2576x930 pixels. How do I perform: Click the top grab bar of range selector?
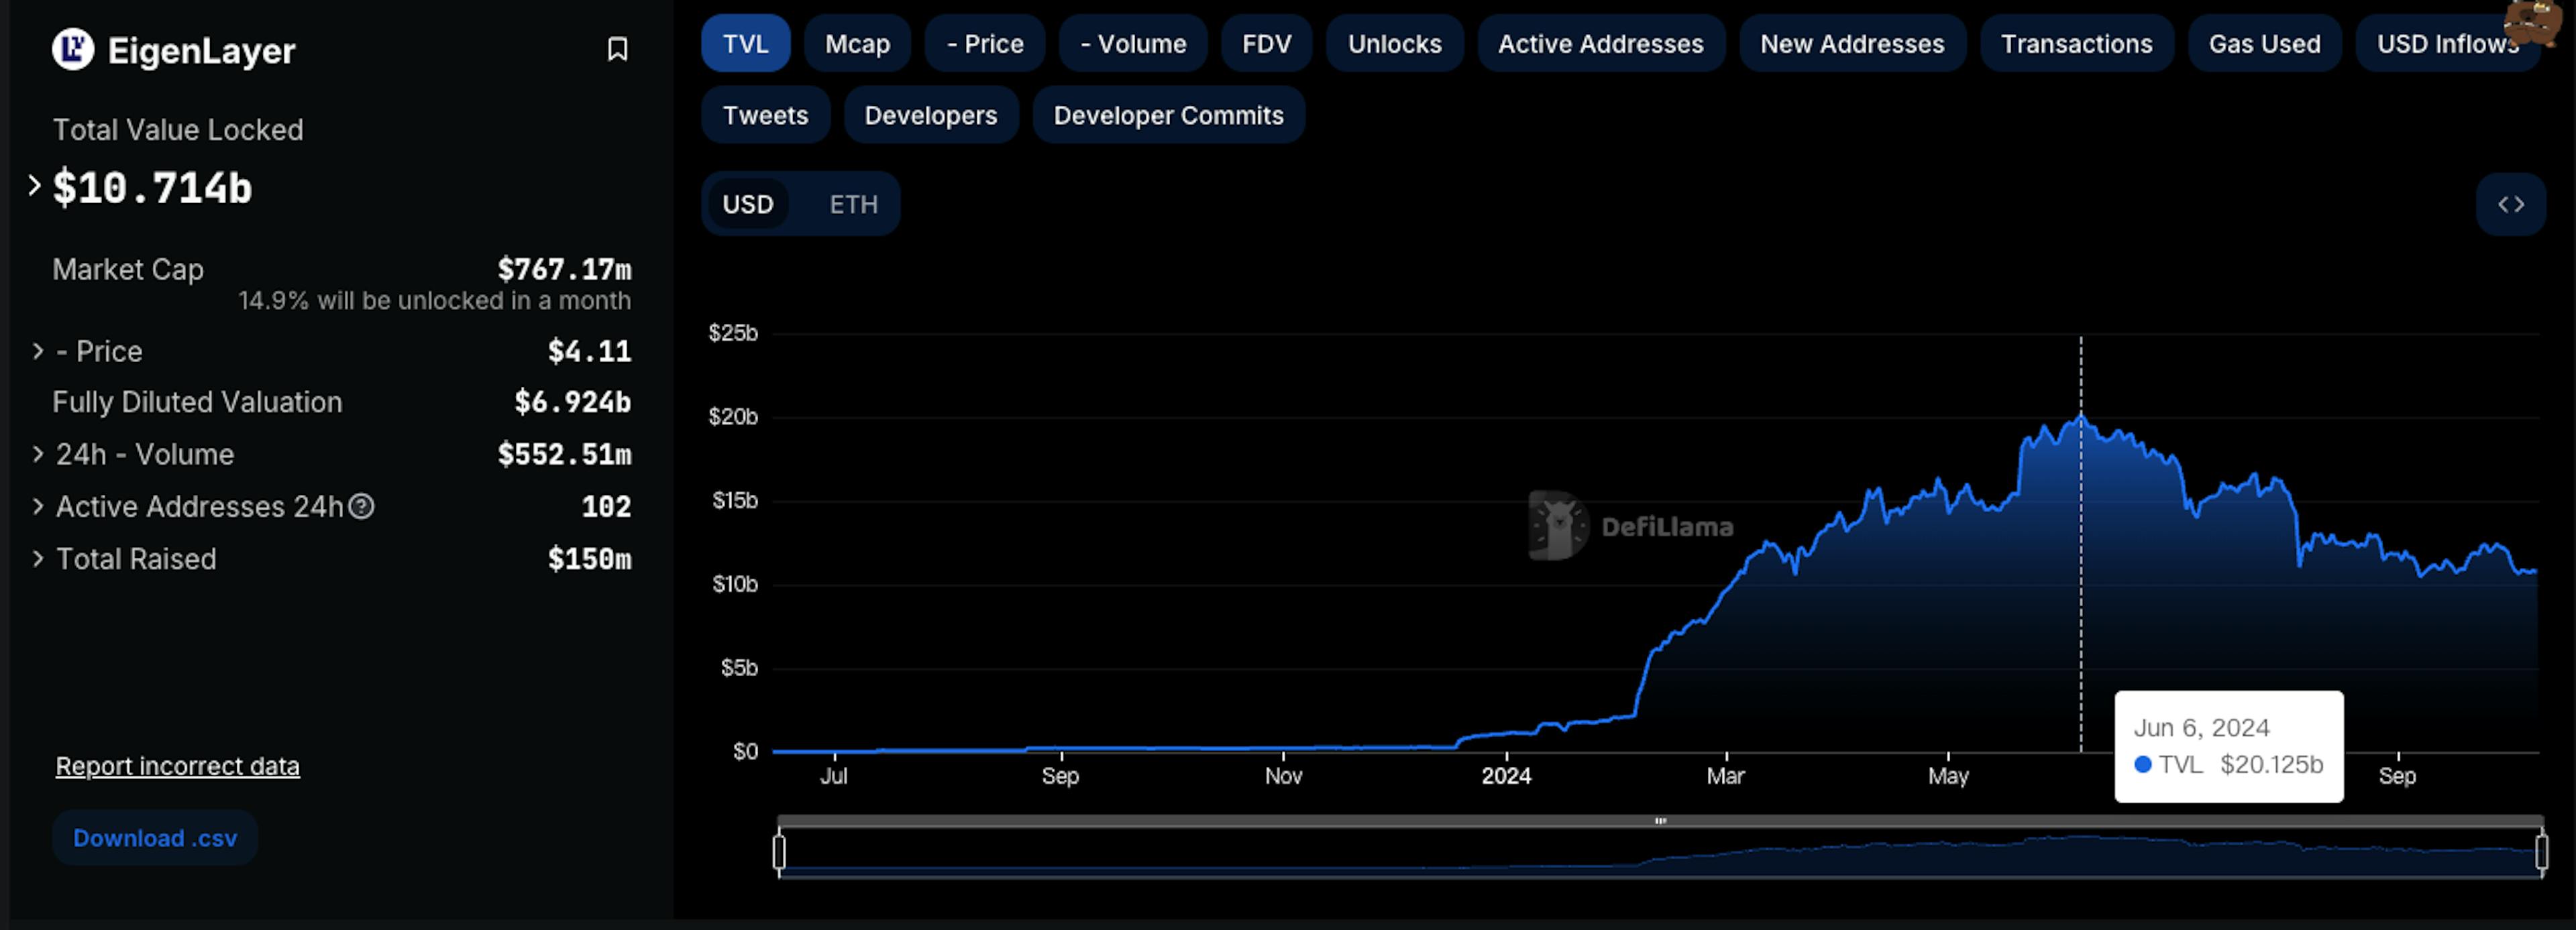(x=1660, y=821)
